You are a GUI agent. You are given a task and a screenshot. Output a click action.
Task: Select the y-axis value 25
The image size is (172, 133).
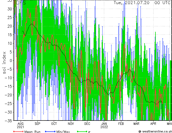10,18
